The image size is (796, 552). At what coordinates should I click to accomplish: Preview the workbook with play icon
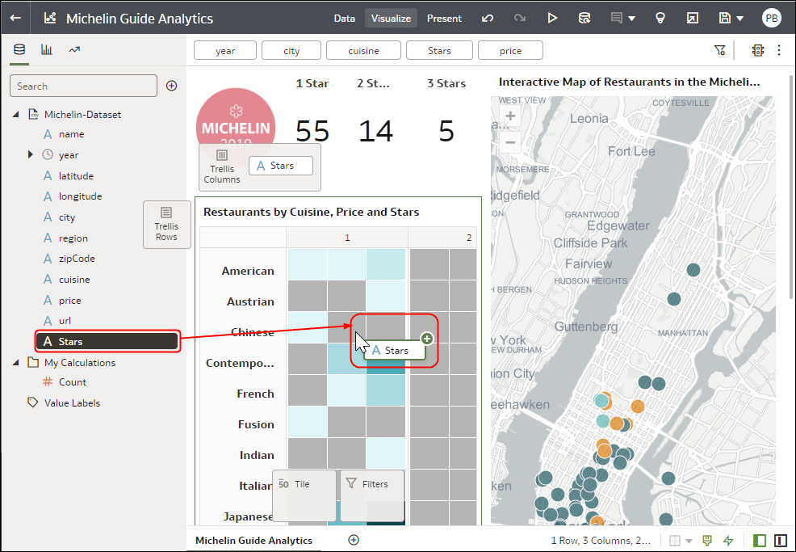[552, 19]
